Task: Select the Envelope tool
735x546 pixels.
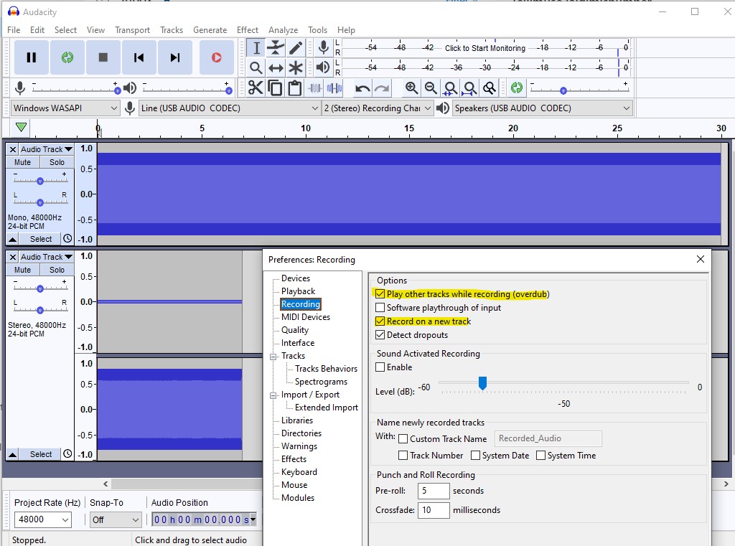Action: [276, 48]
